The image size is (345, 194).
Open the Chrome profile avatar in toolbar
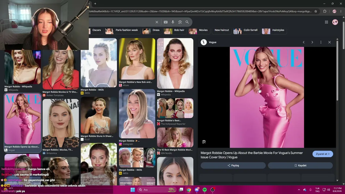pos(334,11)
